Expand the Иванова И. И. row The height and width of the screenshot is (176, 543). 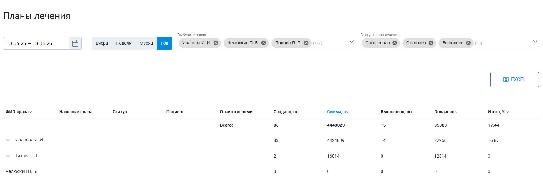(8, 140)
